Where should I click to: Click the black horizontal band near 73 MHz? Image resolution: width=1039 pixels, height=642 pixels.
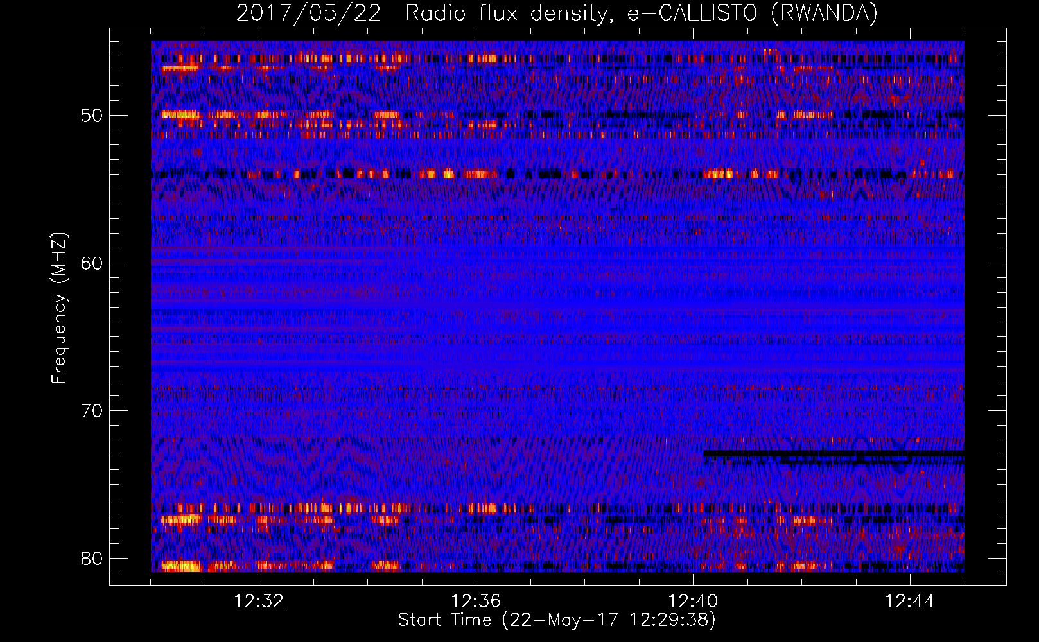tap(834, 454)
